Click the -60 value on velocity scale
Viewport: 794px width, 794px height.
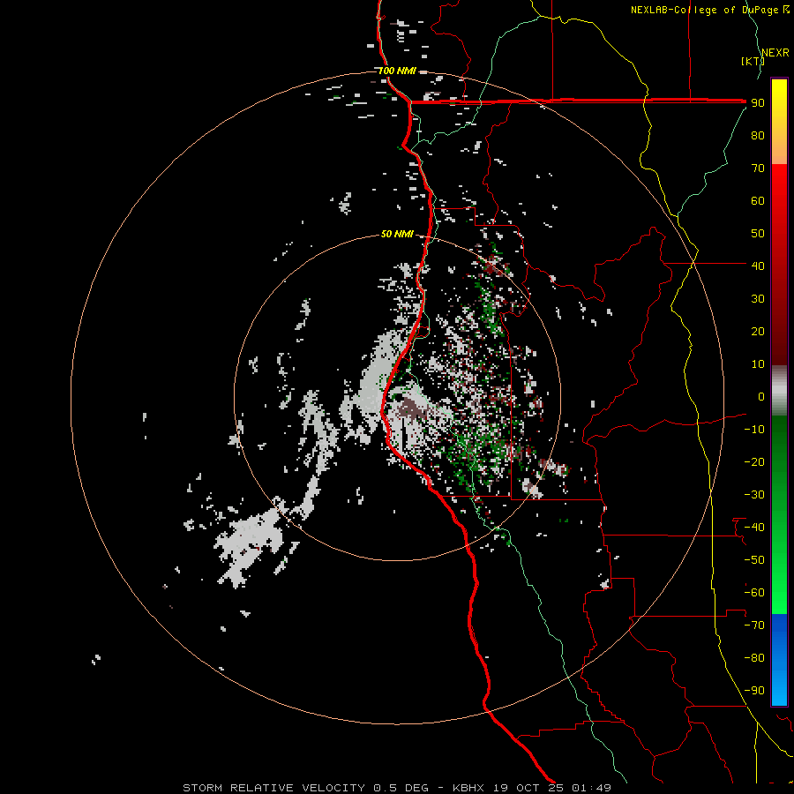click(x=754, y=593)
